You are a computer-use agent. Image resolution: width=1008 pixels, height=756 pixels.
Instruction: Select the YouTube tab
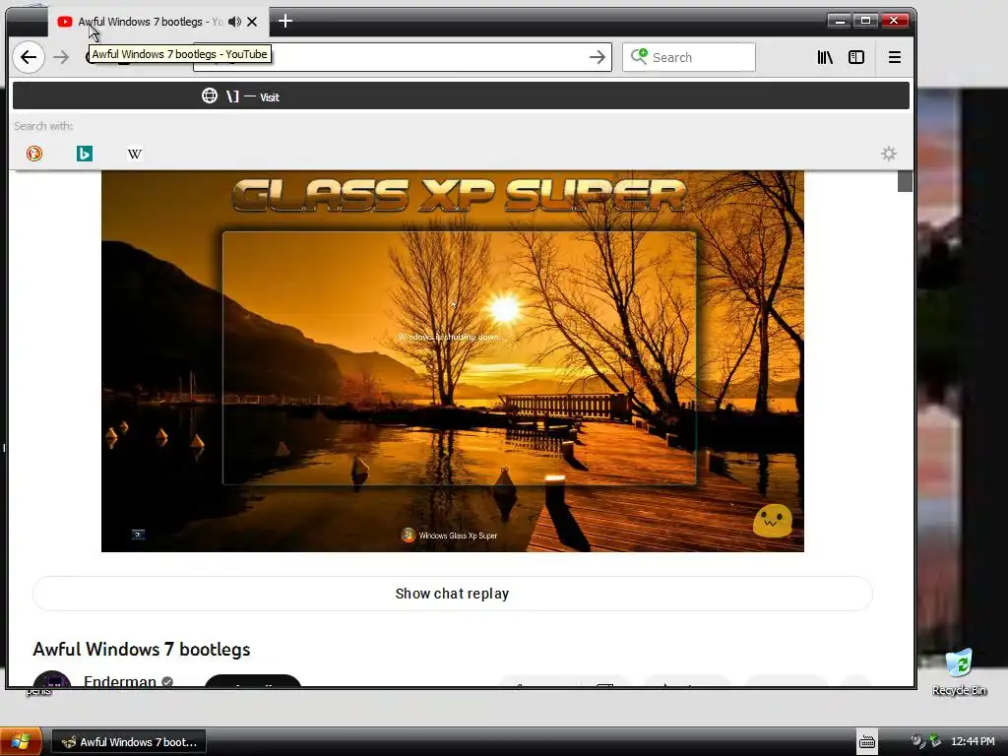[158, 22]
